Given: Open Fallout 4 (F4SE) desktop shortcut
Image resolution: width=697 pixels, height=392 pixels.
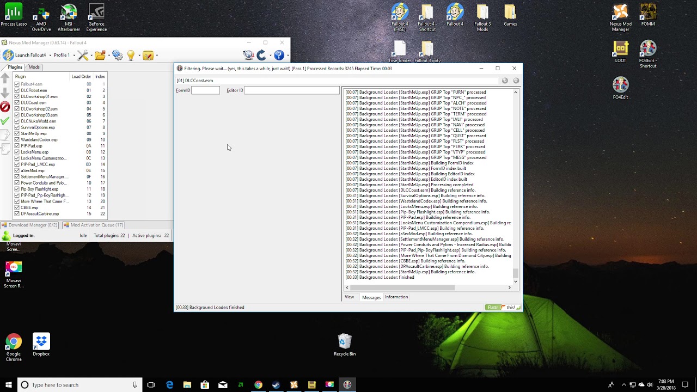Looking at the screenshot, I should coord(400,18).
